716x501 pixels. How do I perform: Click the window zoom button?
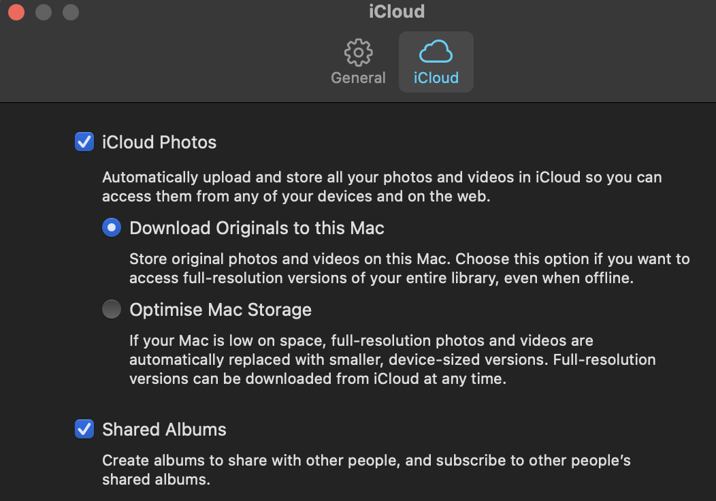click(71, 12)
